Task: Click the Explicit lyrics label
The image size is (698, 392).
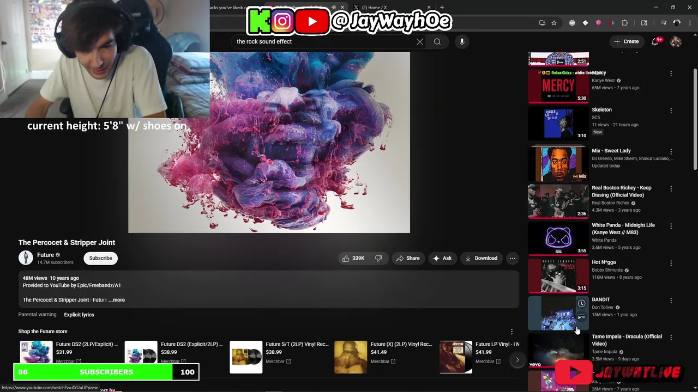Action: click(x=79, y=315)
